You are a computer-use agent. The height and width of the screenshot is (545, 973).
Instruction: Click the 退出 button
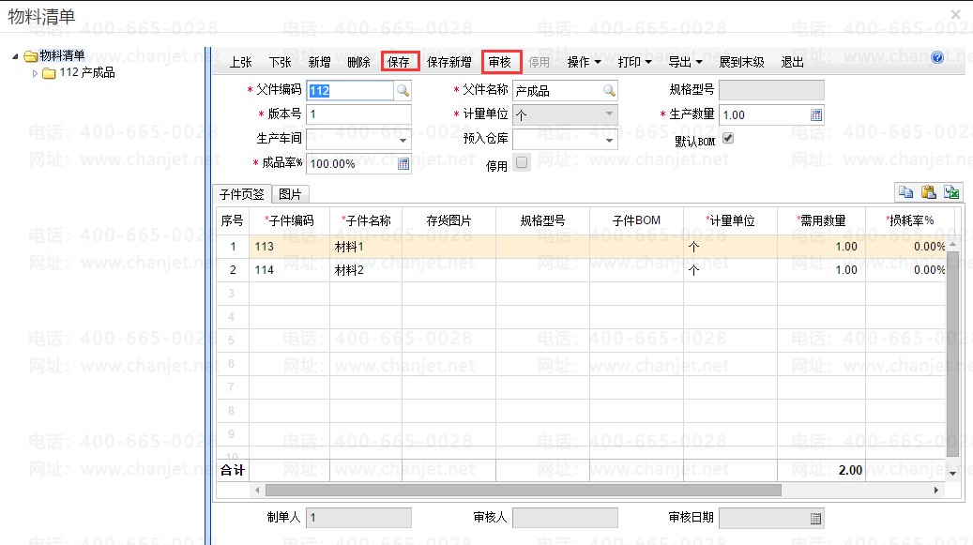(x=793, y=62)
